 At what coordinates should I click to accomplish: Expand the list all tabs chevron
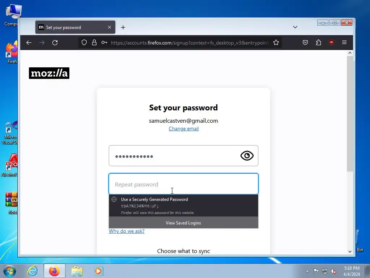(295, 27)
